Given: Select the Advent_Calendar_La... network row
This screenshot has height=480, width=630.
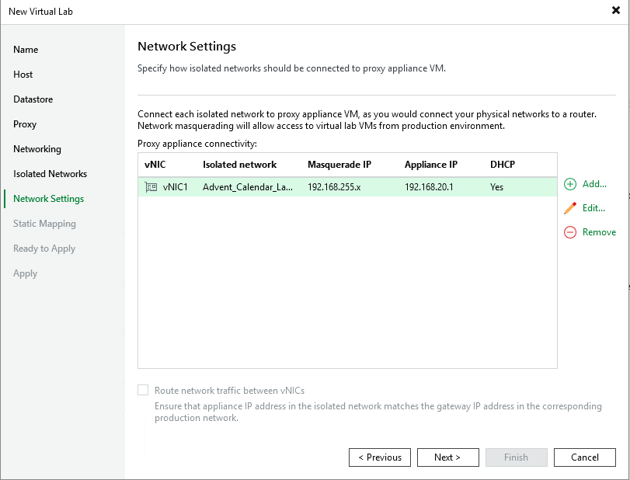Looking at the screenshot, I should click(x=248, y=187).
